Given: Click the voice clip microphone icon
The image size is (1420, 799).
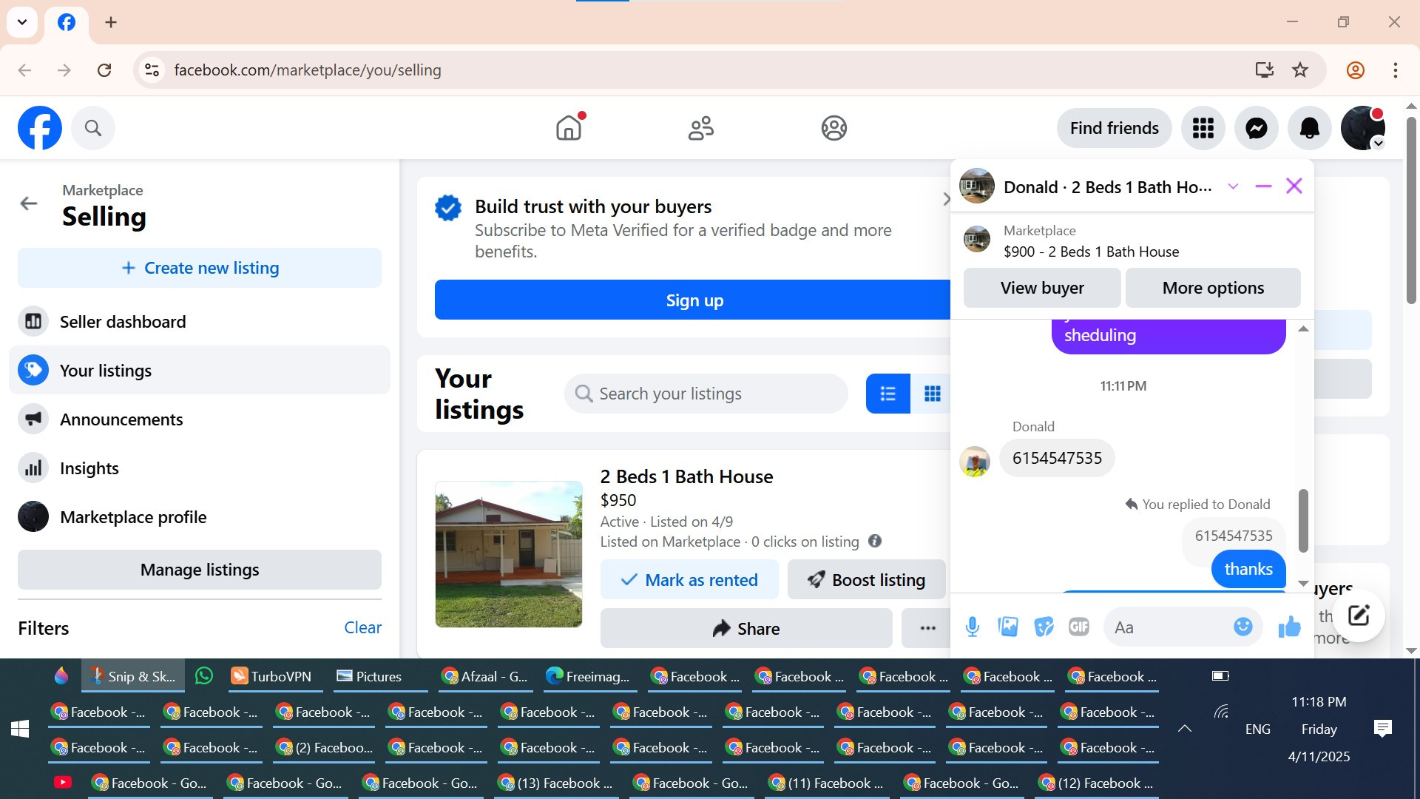Looking at the screenshot, I should [x=973, y=627].
